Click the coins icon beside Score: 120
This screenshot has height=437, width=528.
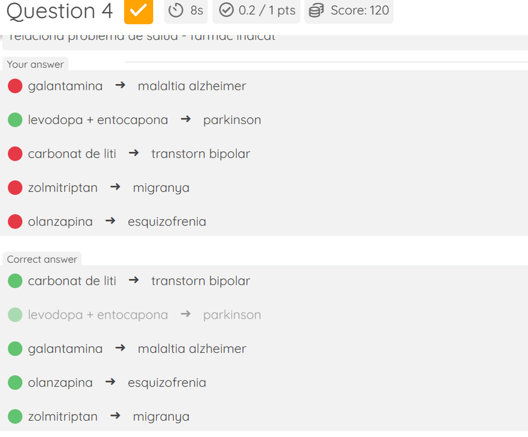pyautogui.click(x=316, y=11)
